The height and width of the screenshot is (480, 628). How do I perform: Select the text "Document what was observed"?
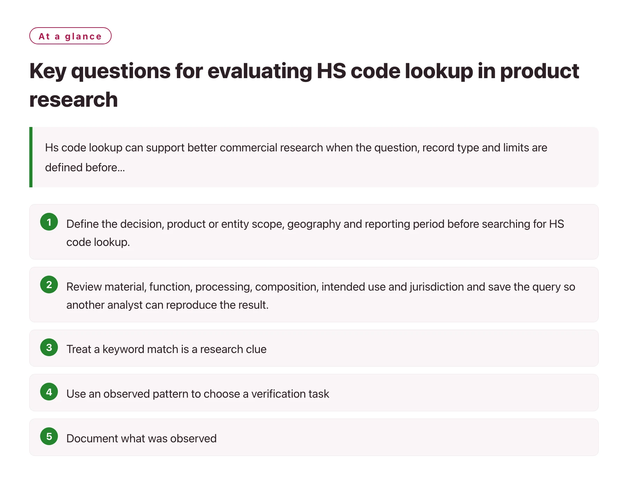click(x=142, y=438)
